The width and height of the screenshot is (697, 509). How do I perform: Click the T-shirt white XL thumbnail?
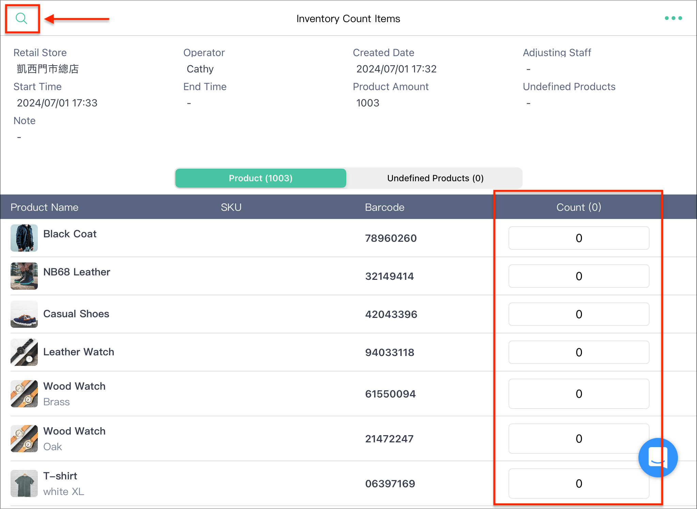pos(24,483)
